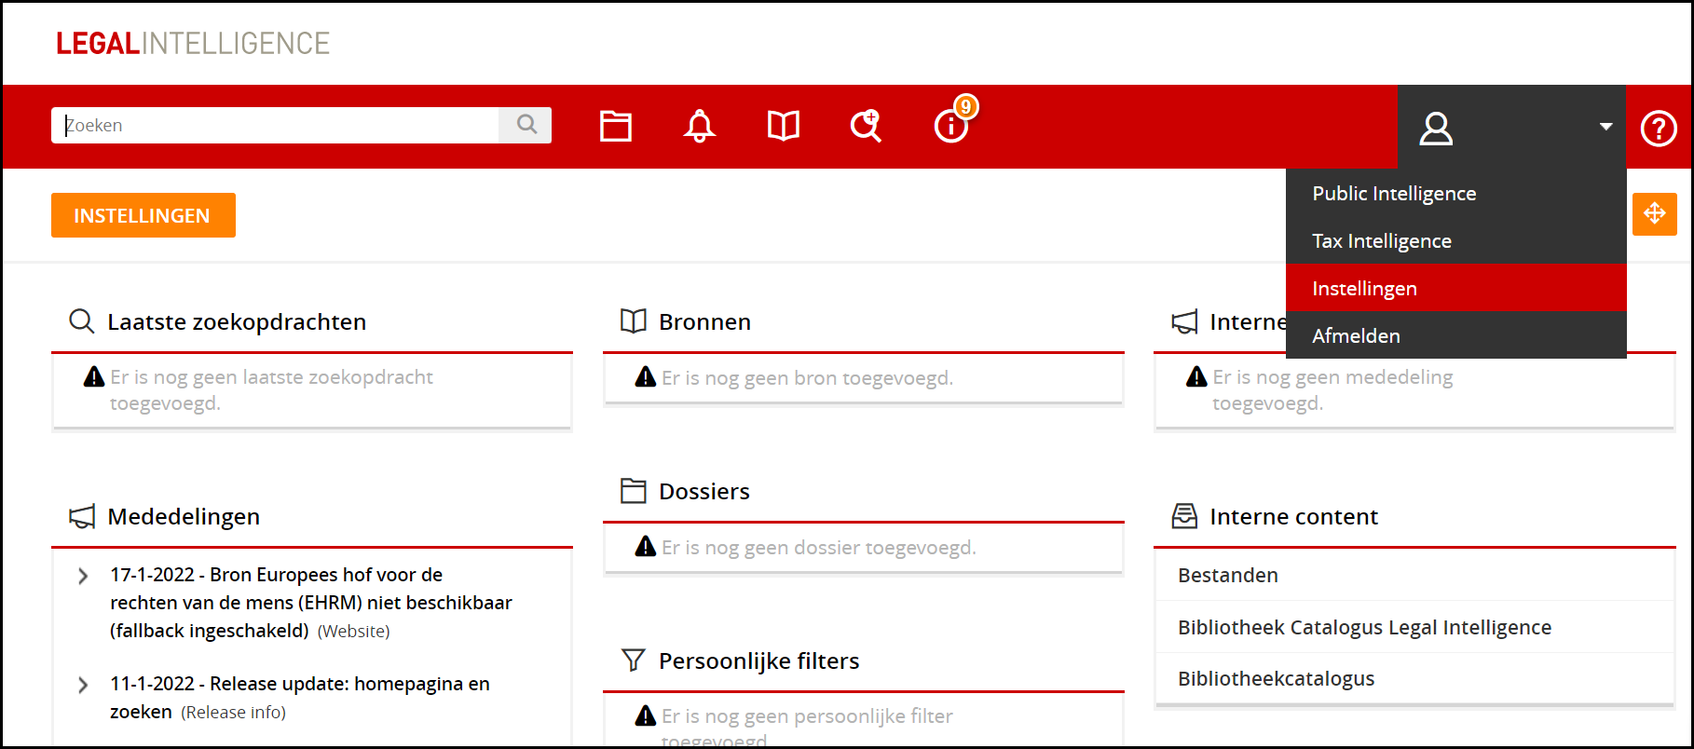This screenshot has height=749, width=1694.
Task: Choose Instellingen in the user menu
Action: click(x=1456, y=288)
